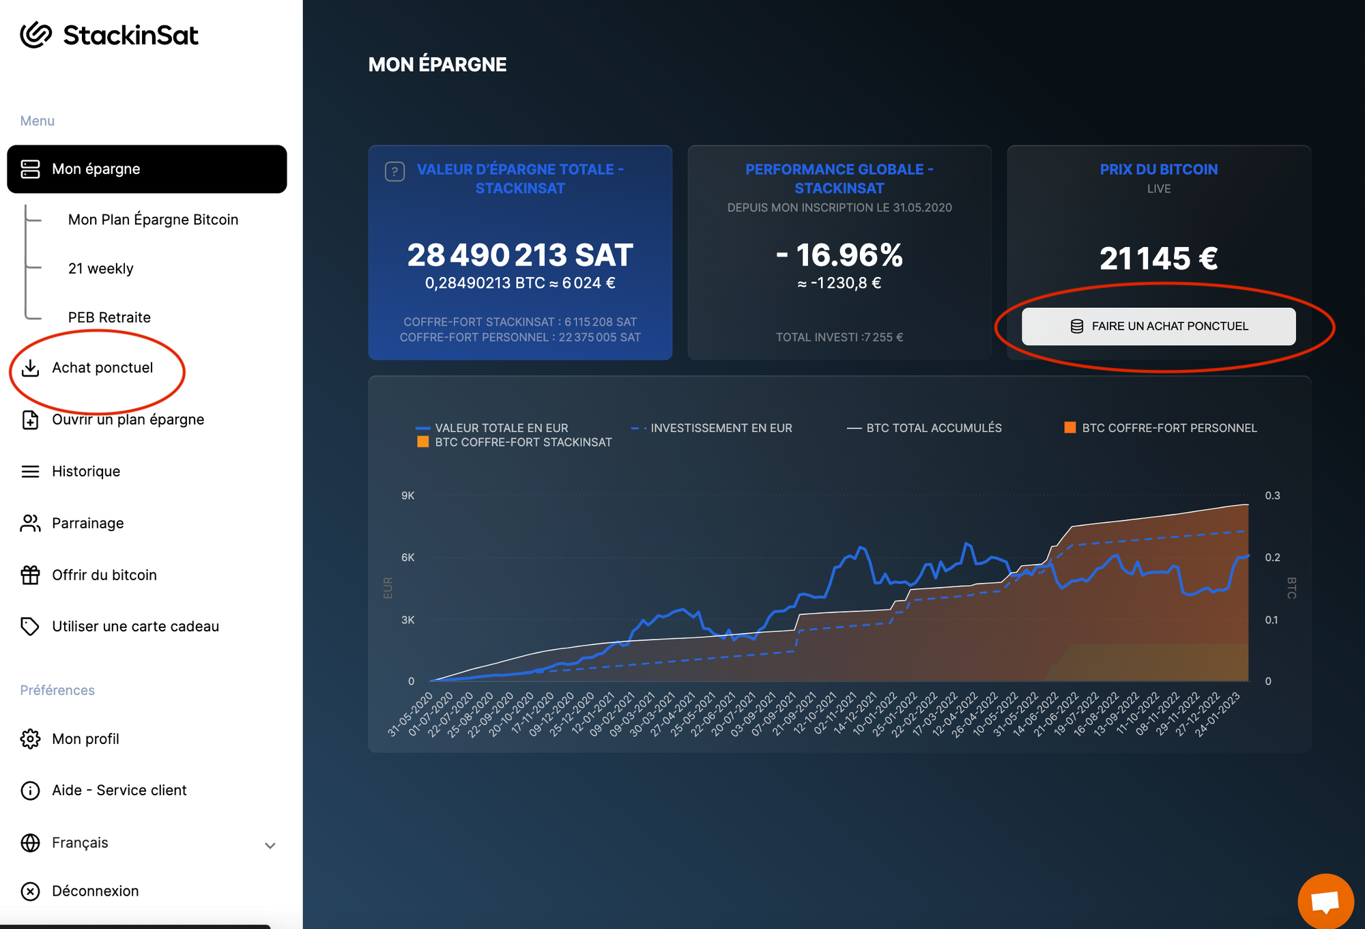This screenshot has height=929, width=1365.
Task: Open Mon profil preferences
Action: (x=85, y=739)
